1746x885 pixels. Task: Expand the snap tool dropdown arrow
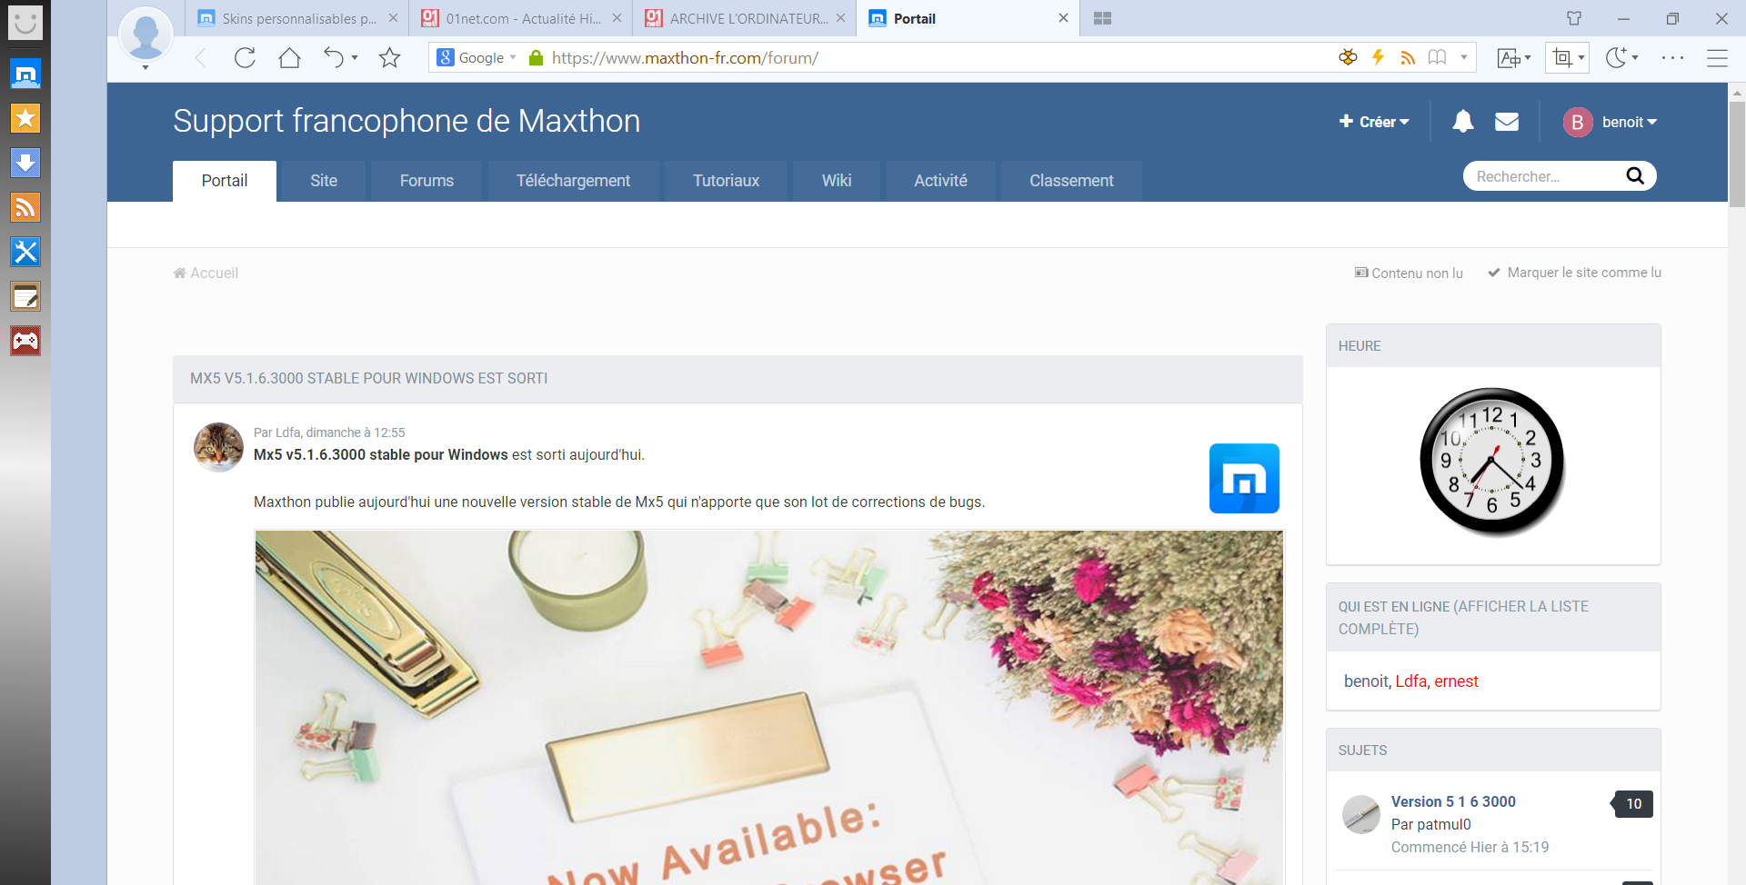[1581, 58]
